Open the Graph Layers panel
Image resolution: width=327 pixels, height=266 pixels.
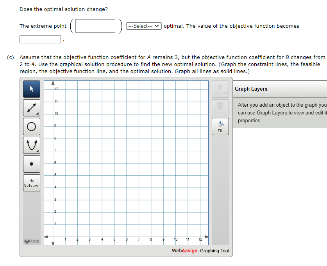point(250,89)
